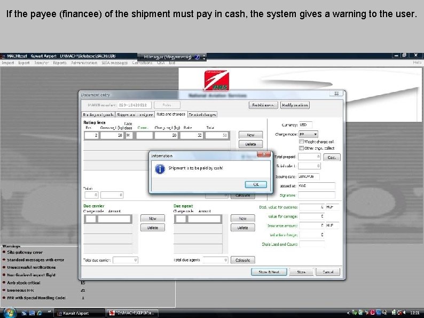Click Delete button beside Rating lines

[x=250, y=144]
